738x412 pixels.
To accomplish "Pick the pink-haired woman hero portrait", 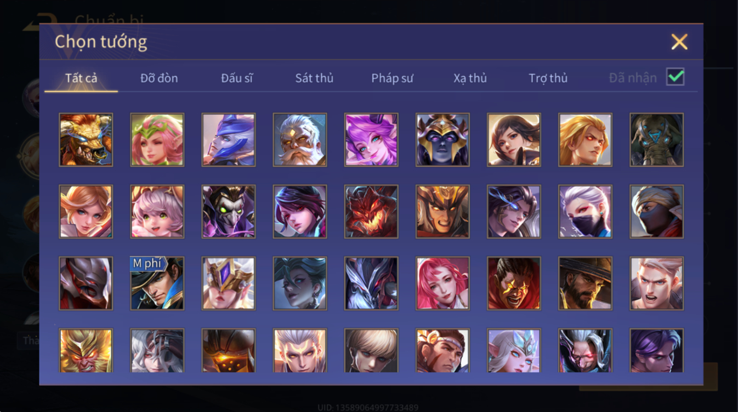I will tap(442, 283).
